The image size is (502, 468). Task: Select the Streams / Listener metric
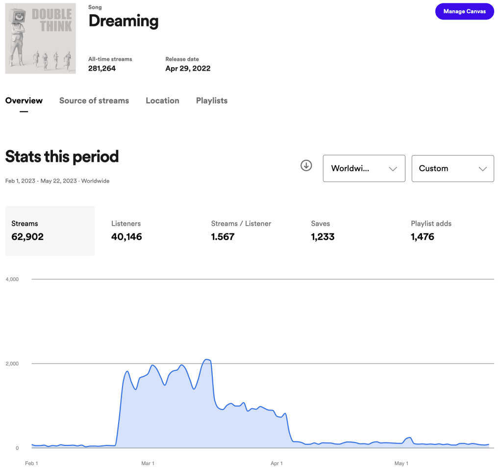241,231
